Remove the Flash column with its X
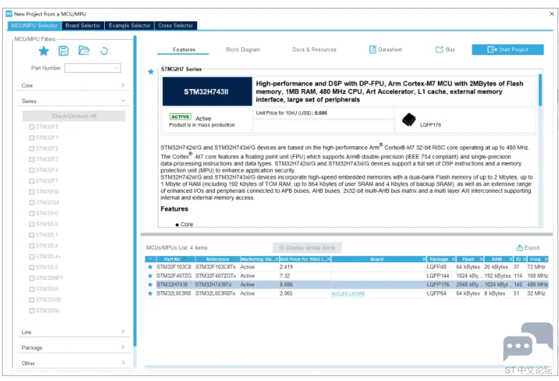The image size is (559, 381). pos(481,259)
